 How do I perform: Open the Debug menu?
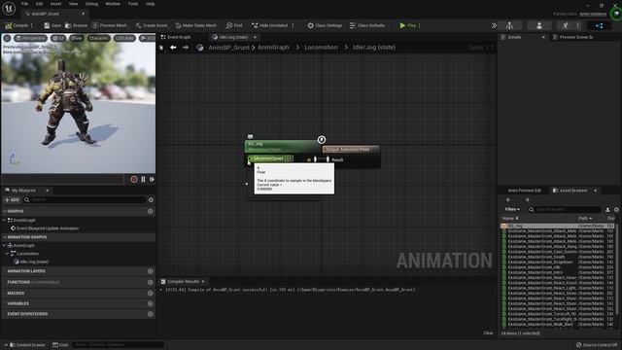[91, 4]
